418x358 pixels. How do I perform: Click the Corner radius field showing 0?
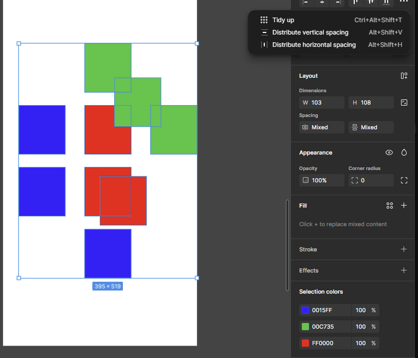pos(371,180)
